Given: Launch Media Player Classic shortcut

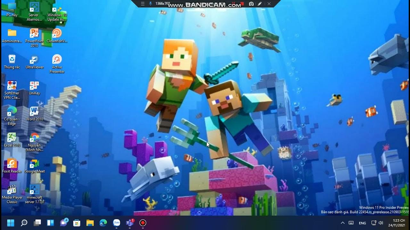Looking at the screenshot, I should 12,194.
